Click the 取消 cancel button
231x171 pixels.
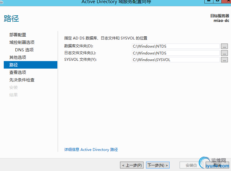point(217,165)
